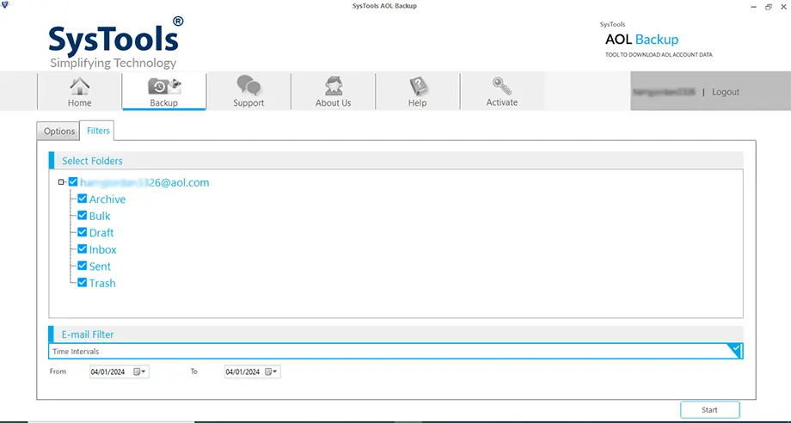Uncheck the aol.com account root checkbox
This screenshot has height=423, width=791.
(73, 182)
